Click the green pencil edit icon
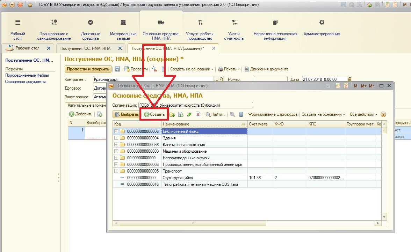Screen dimensions: 411x252 [189, 114]
